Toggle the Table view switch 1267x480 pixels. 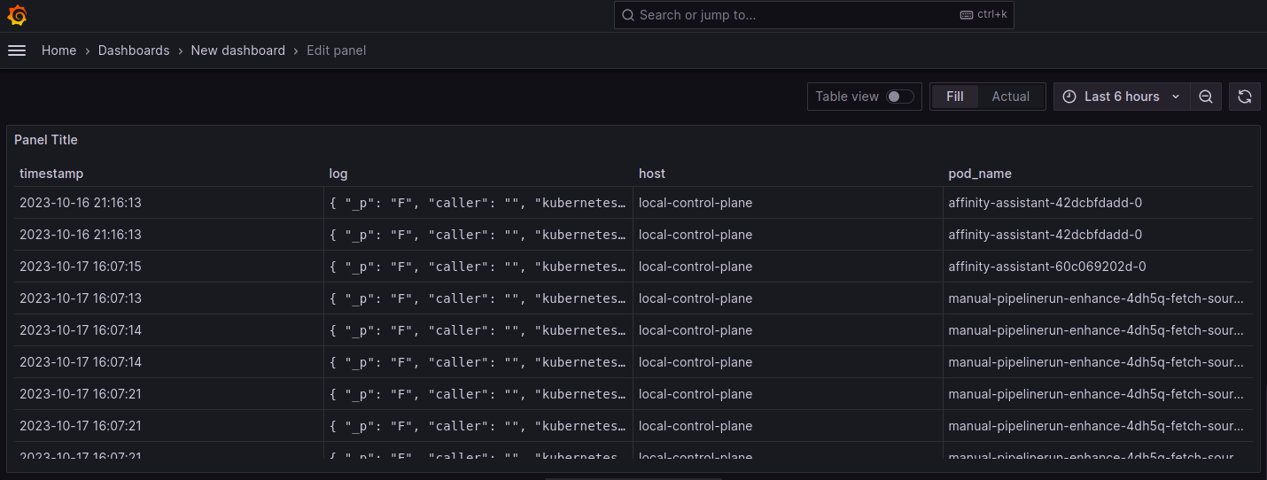[x=899, y=97]
